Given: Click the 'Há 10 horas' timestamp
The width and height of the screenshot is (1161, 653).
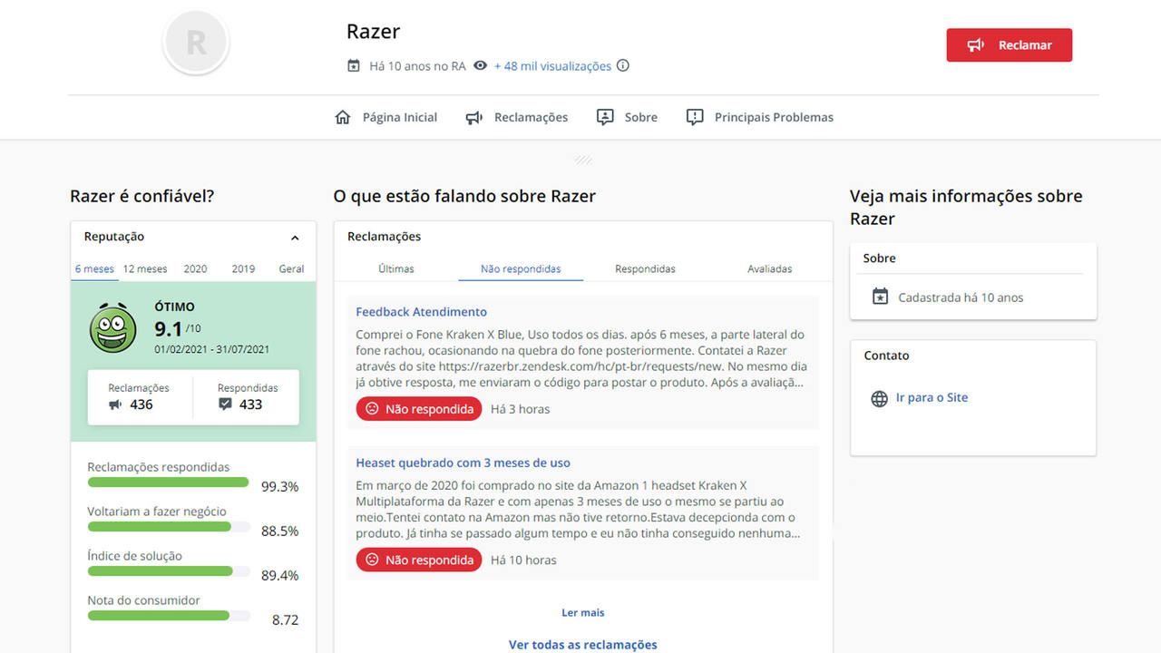Looking at the screenshot, I should pos(523,560).
